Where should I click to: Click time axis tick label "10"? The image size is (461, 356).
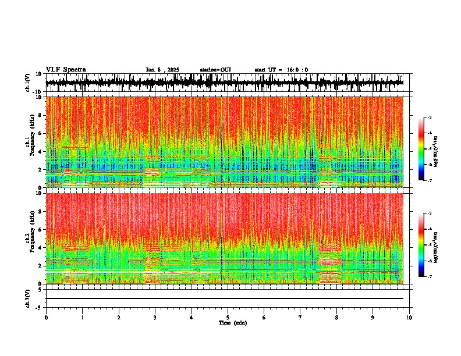[409, 318]
